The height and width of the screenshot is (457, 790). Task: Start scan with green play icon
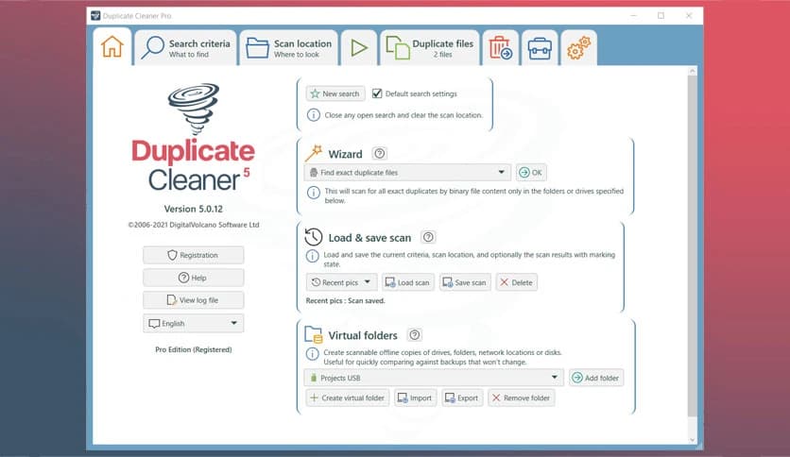point(359,48)
